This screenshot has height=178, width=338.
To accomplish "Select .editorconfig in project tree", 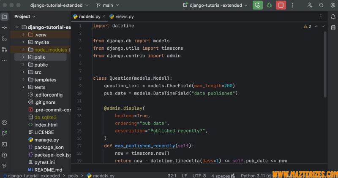I will pyautogui.click(x=45, y=95).
